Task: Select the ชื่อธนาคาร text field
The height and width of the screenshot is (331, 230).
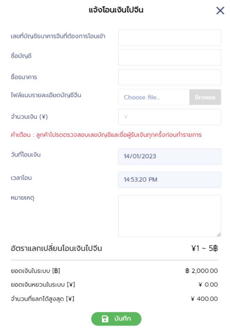Action: point(170,77)
